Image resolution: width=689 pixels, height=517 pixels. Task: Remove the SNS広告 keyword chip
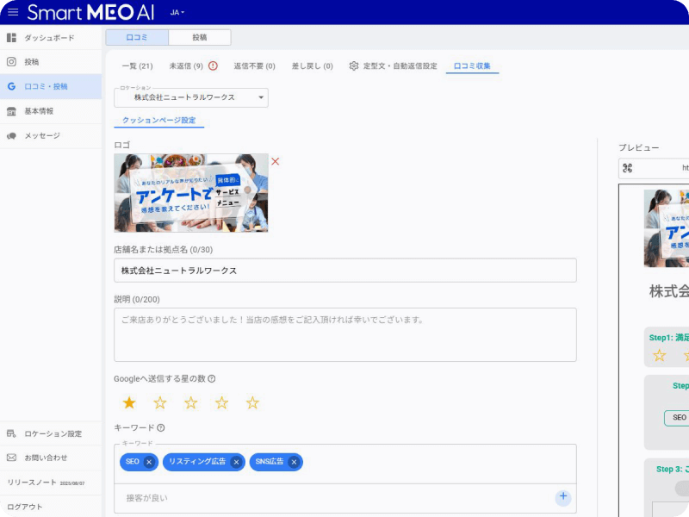tap(294, 463)
